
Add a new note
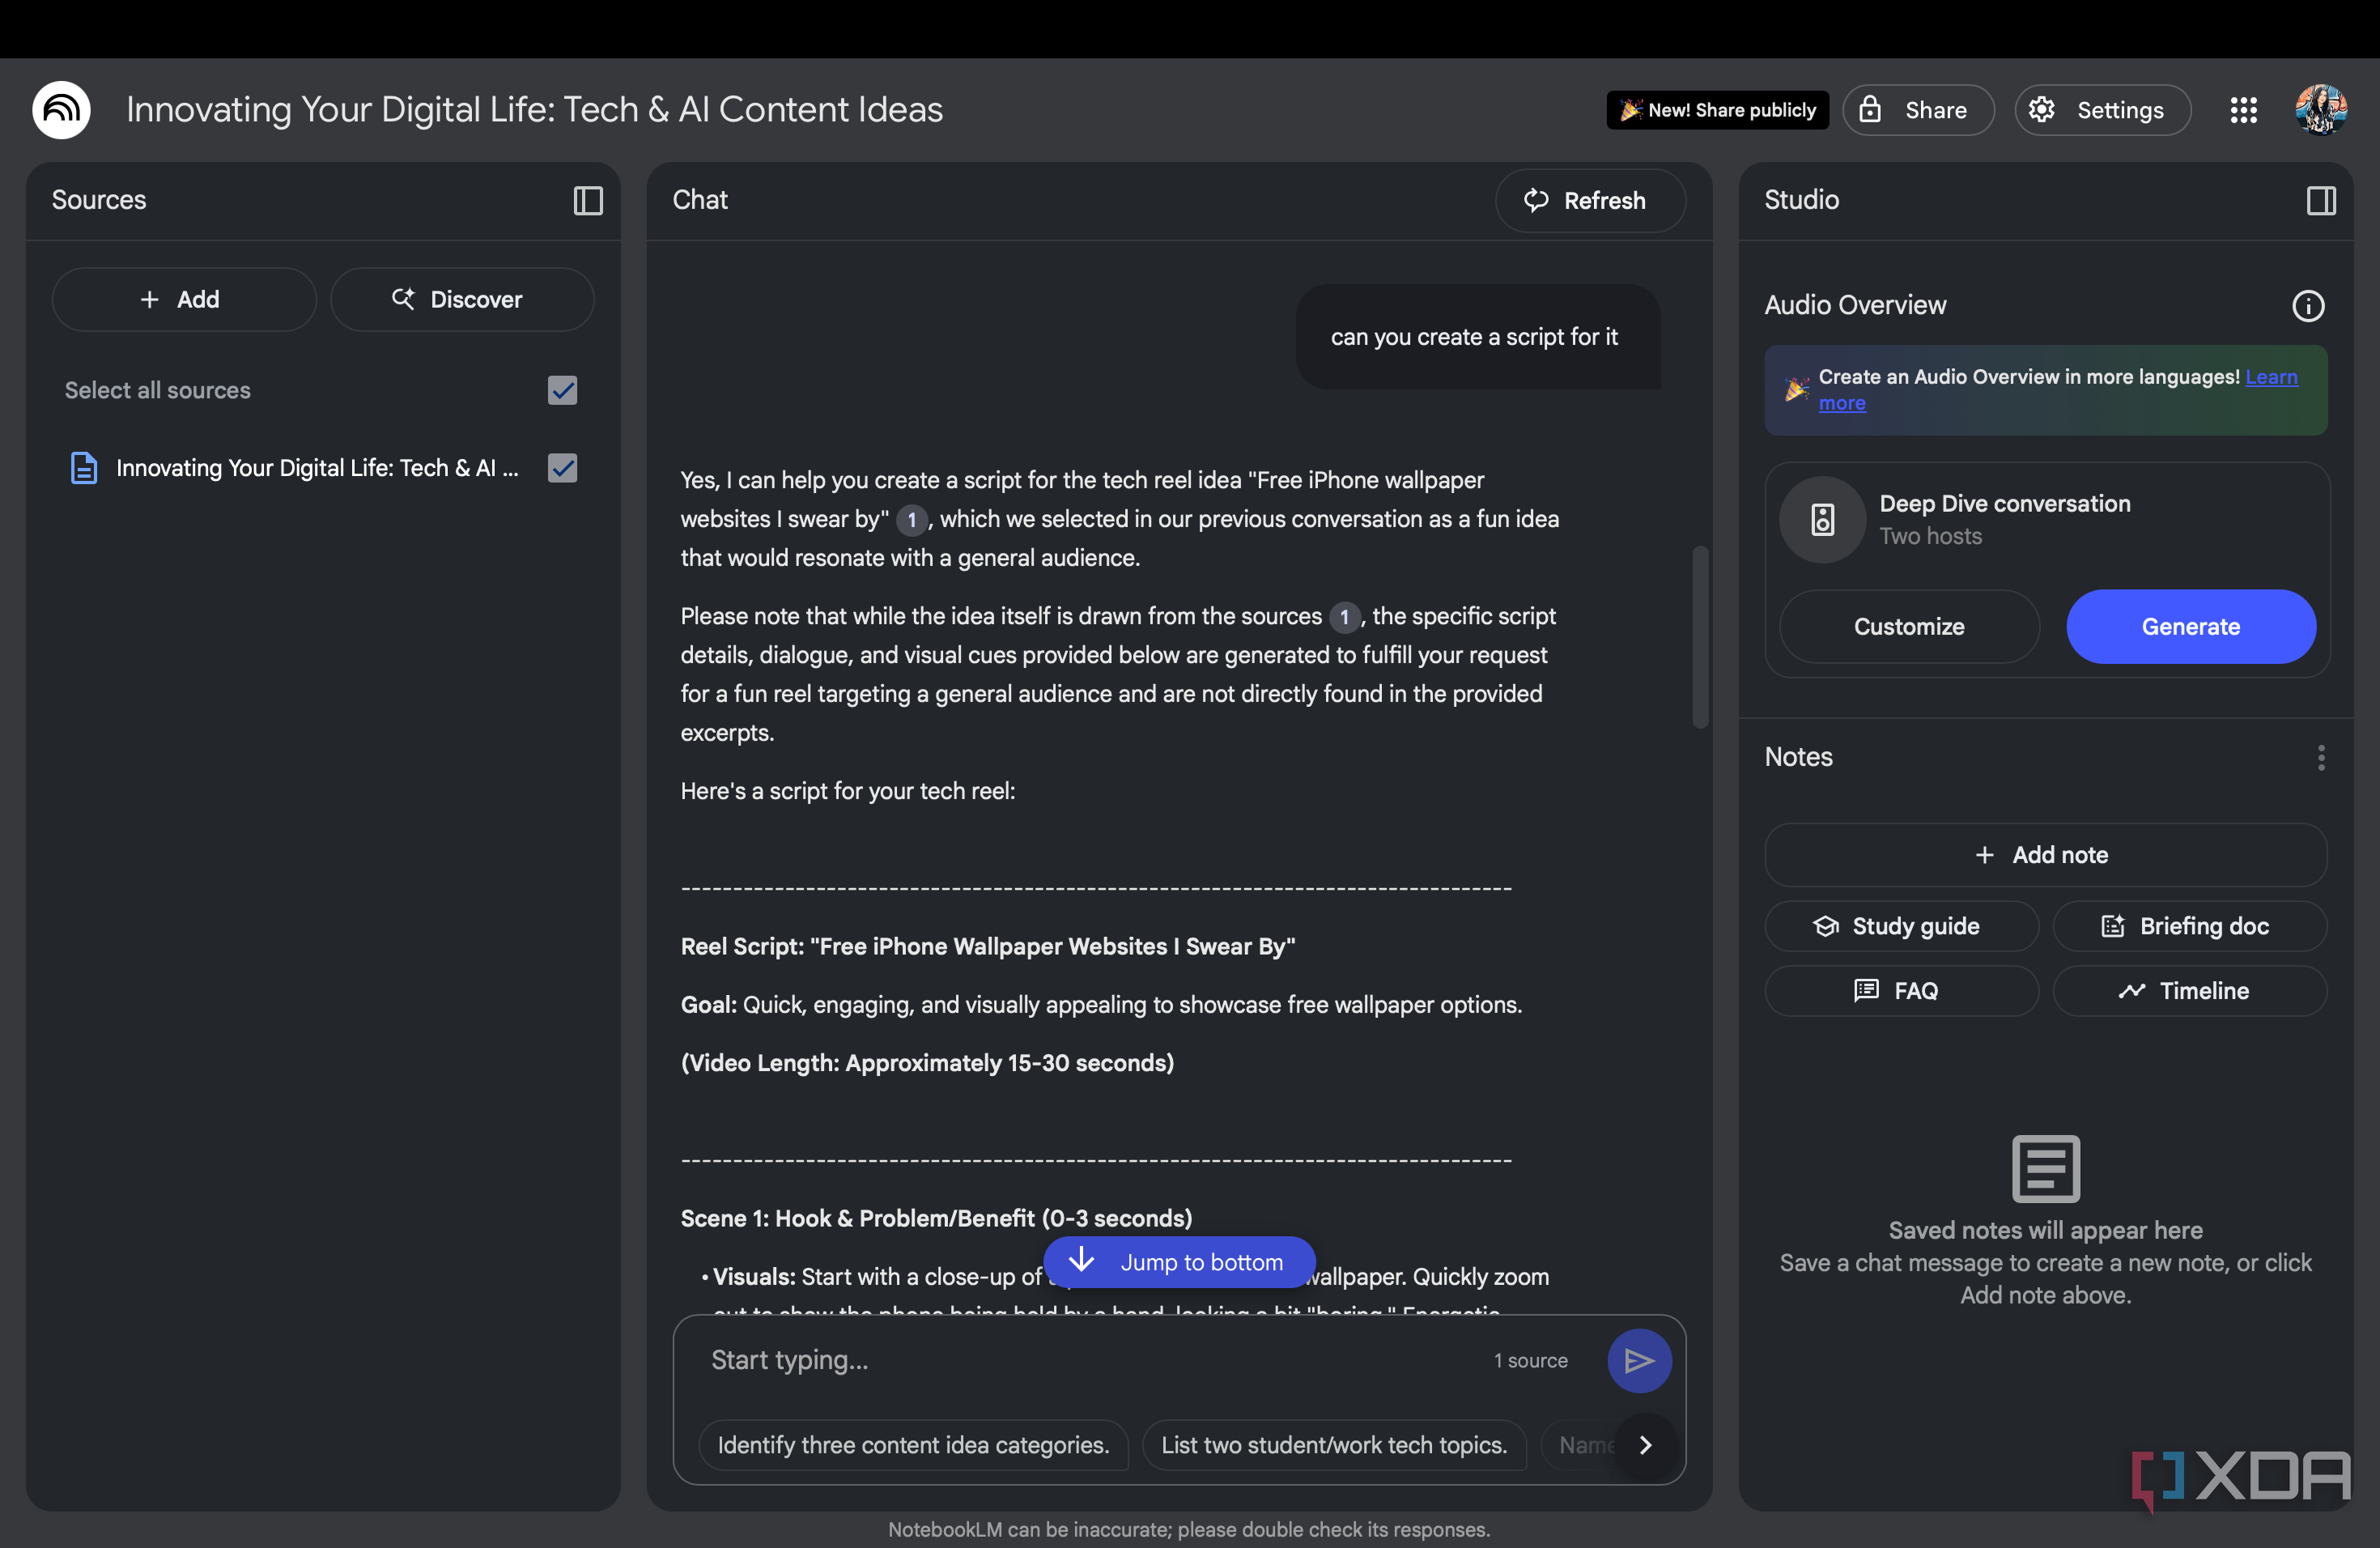[x=2045, y=855]
